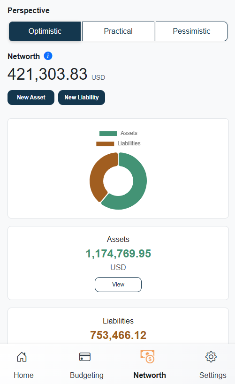Screen dimensions: 235x384
Task: Switch to the Practical perspective
Action: click(x=118, y=31)
